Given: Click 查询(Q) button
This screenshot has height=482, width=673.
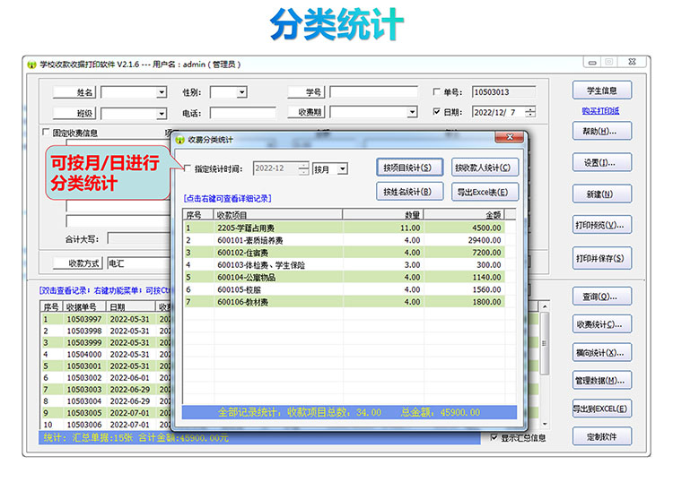Looking at the screenshot, I should tap(602, 296).
